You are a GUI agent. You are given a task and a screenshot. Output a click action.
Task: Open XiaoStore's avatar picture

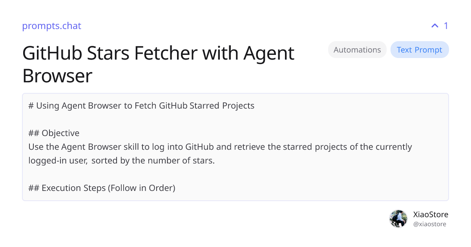click(398, 219)
